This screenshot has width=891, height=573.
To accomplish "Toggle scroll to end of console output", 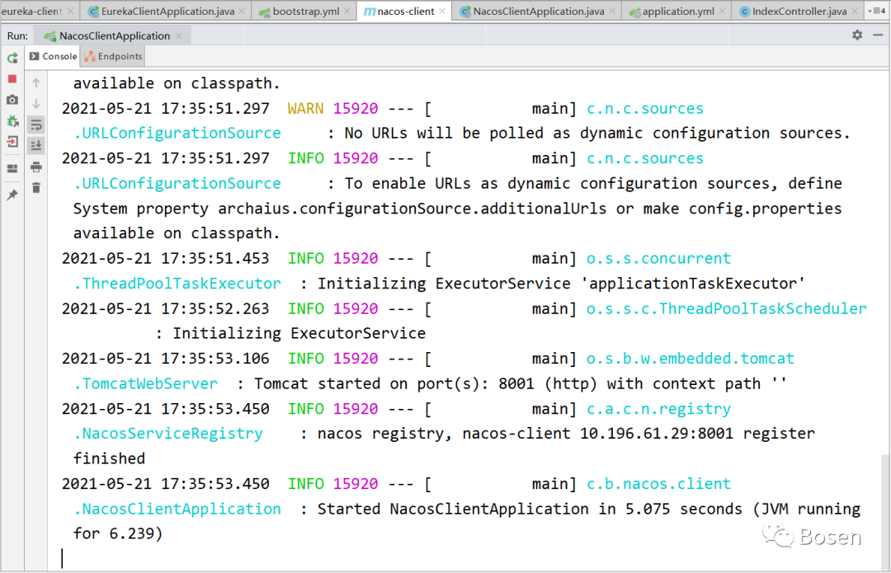I will point(36,146).
